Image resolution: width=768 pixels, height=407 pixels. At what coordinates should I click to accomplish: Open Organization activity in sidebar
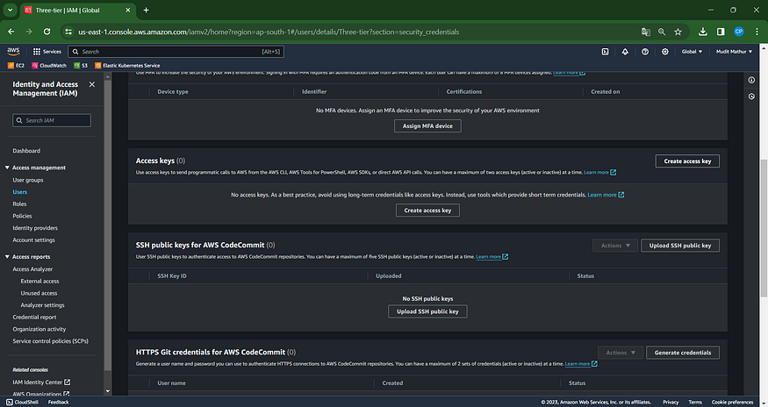[39, 329]
